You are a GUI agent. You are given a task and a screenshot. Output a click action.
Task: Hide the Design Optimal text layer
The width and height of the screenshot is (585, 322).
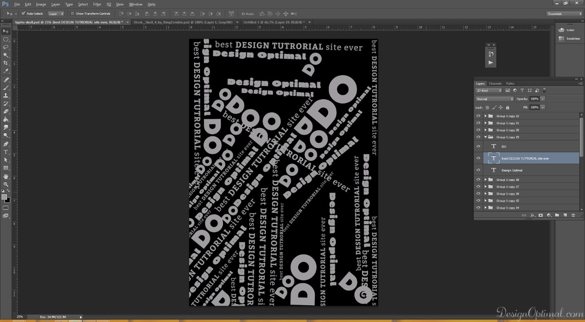478,170
